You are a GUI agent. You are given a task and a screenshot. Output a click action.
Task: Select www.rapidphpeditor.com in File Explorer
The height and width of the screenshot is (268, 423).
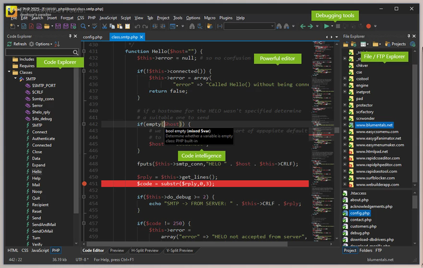[x=378, y=164]
